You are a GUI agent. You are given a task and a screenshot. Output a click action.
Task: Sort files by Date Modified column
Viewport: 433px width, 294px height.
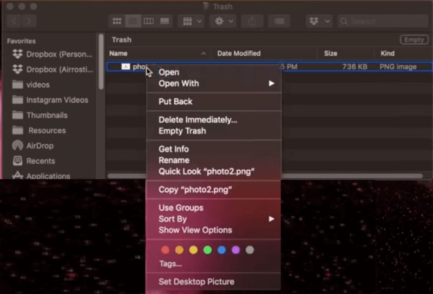239,54
